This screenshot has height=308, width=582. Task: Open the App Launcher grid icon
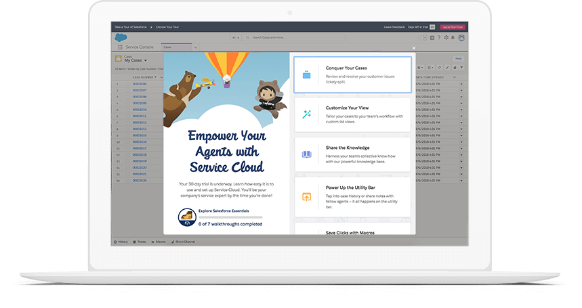point(119,47)
